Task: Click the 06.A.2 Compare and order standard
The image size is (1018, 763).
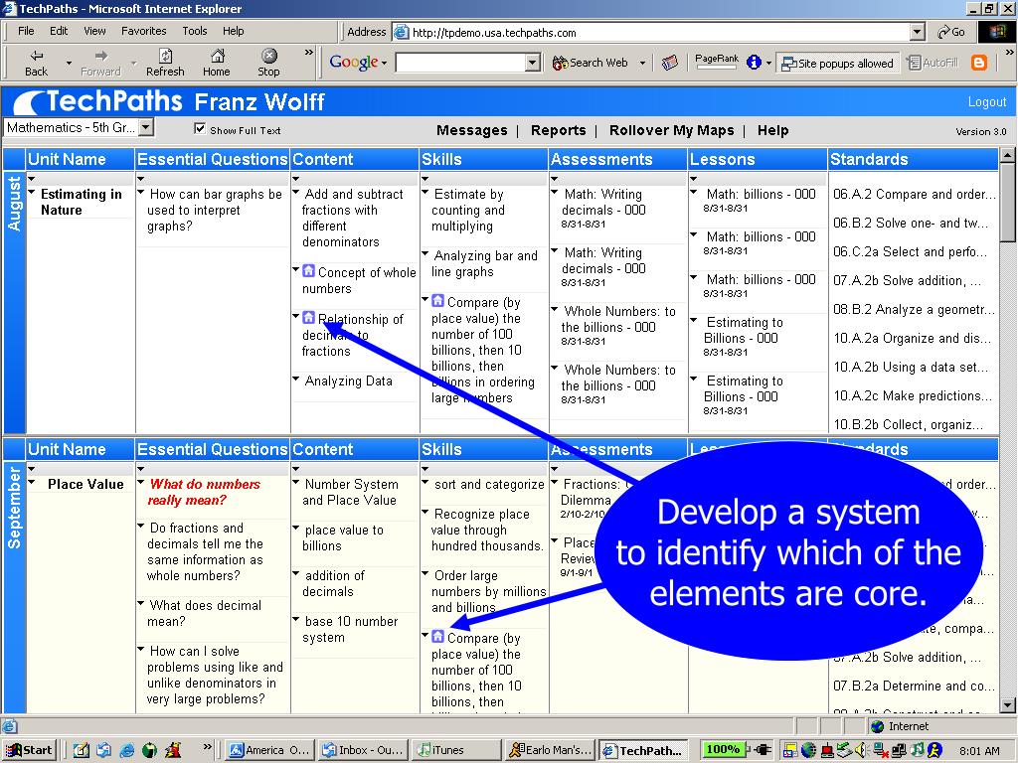Action: tap(914, 194)
